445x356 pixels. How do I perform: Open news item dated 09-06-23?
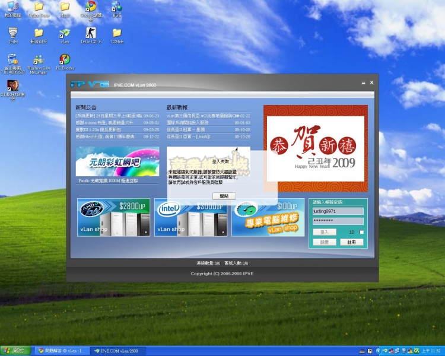click(117, 116)
